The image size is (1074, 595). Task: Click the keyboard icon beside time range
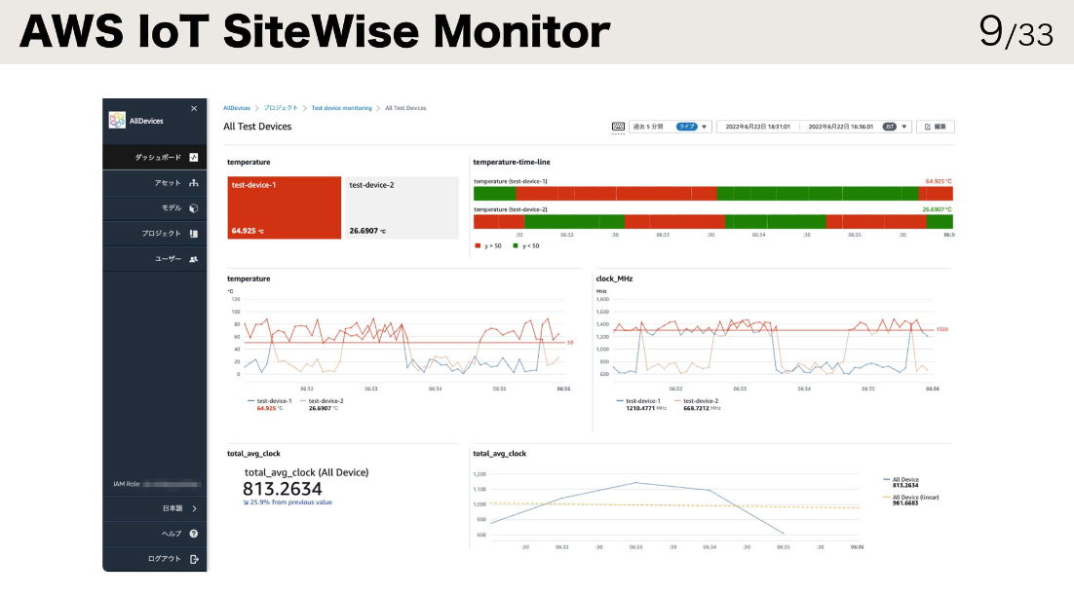(618, 127)
